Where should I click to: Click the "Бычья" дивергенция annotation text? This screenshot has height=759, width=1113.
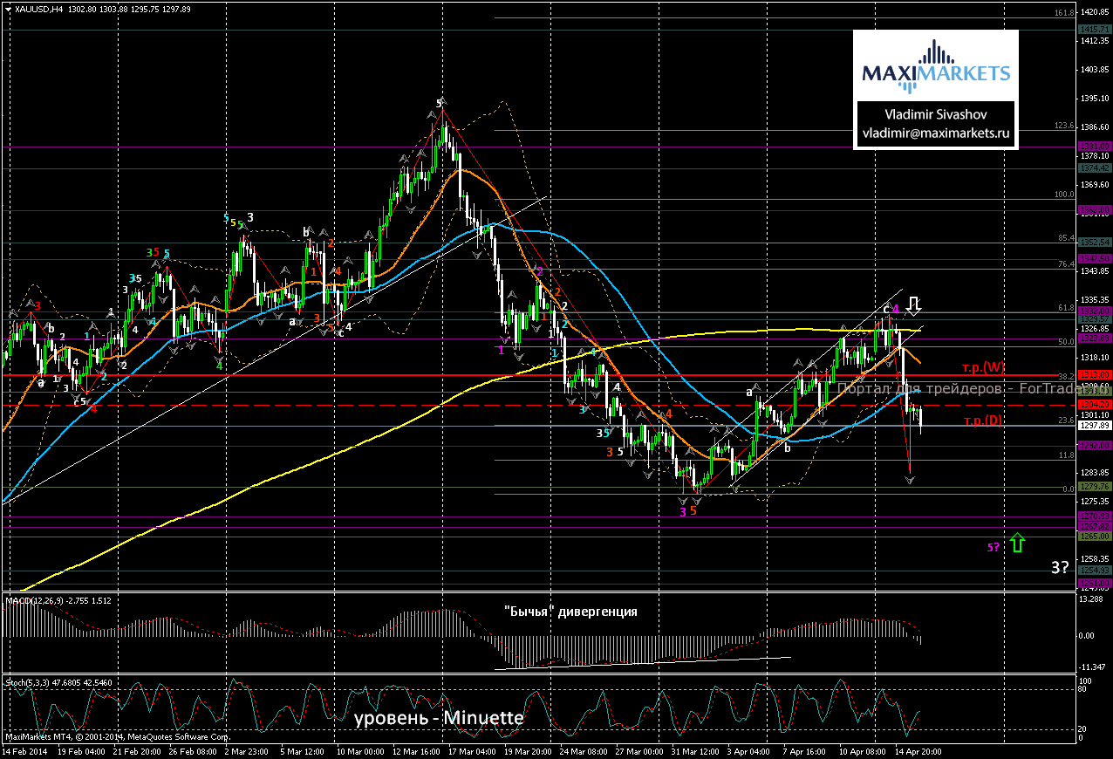click(570, 612)
